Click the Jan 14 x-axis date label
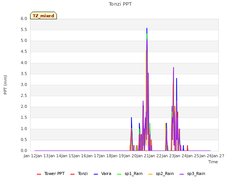The width and height of the screenshot is (241, 181). 55,156
